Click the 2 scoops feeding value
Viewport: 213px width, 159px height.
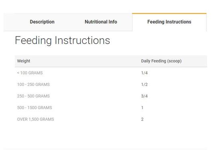pos(142,119)
